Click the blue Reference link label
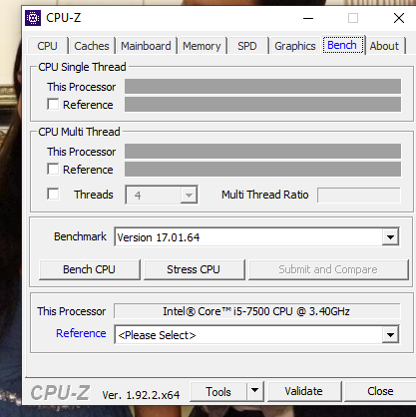This screenshot has width=416, height=417. pos(81,333)
